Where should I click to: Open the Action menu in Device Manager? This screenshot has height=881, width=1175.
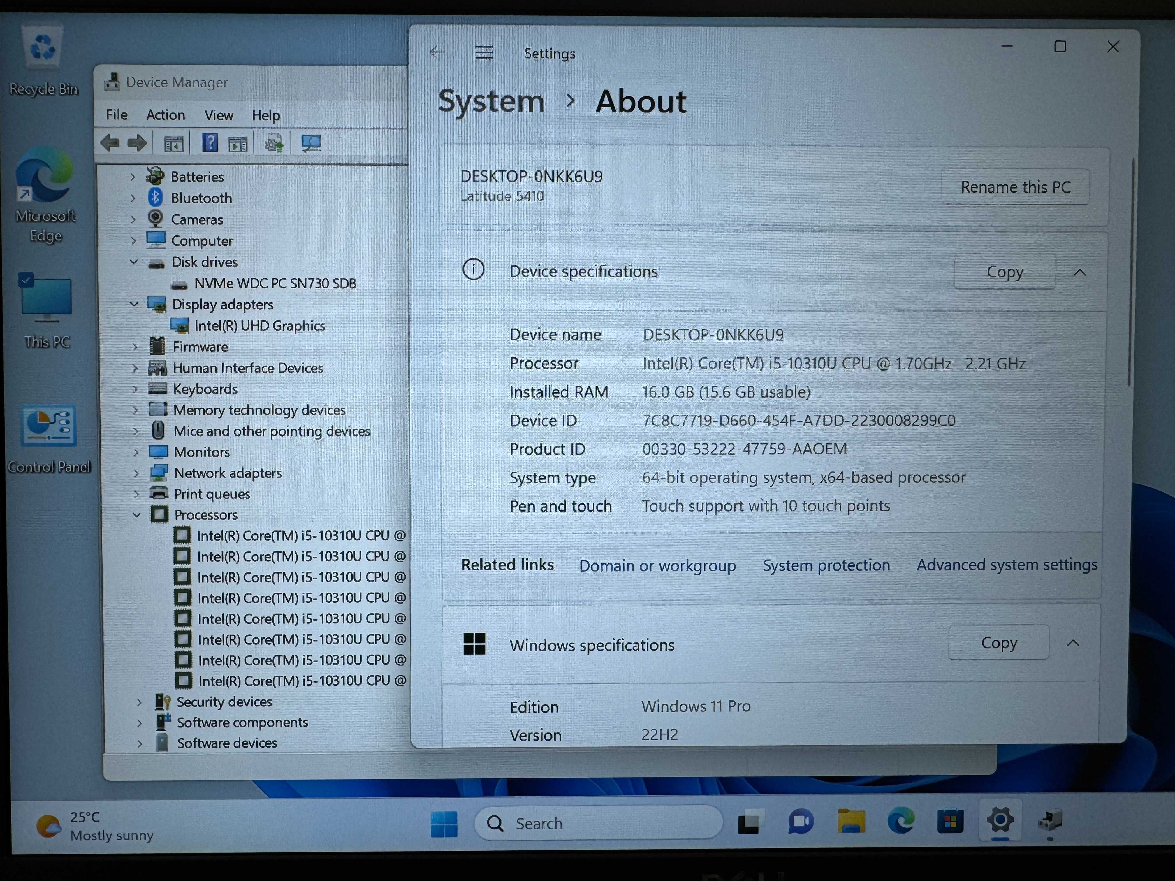click(166, 115)
